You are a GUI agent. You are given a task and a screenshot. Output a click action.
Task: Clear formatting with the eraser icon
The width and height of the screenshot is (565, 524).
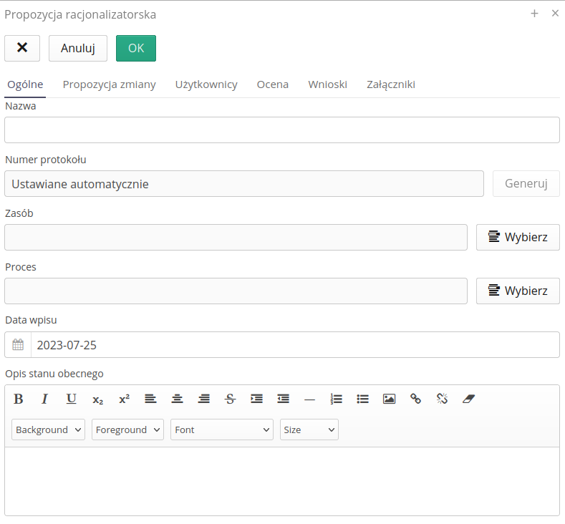point(468,399)
